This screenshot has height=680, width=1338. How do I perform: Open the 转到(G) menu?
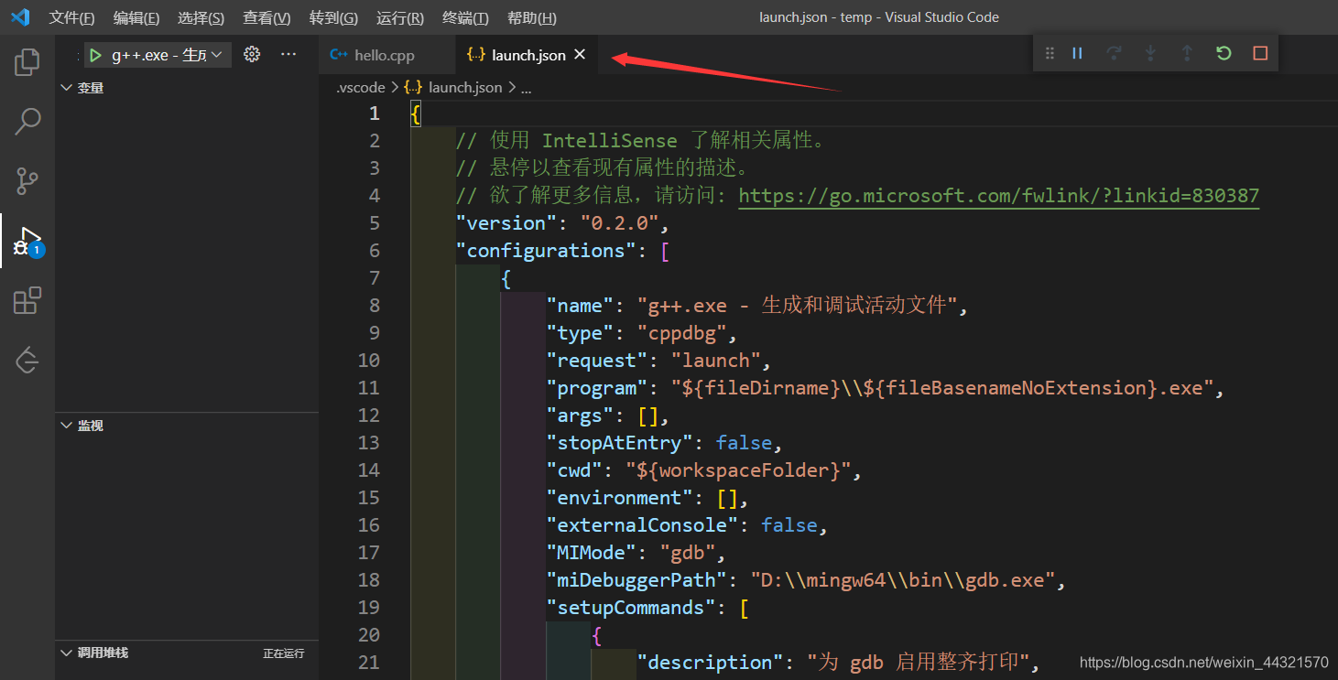[333, 17]
